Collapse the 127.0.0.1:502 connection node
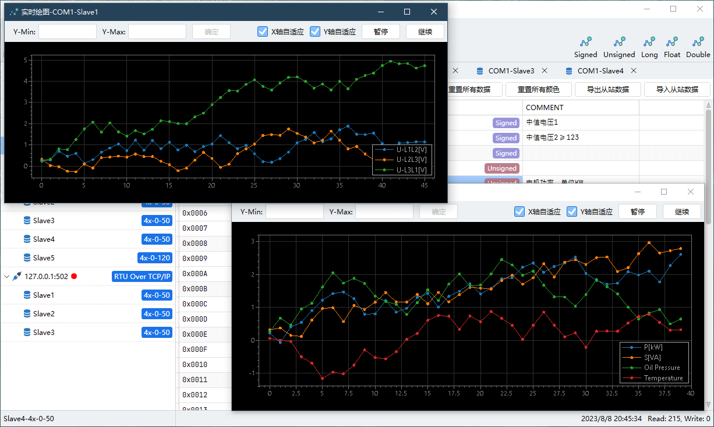Viewport: 714px width, 427px height. [7, 277]
